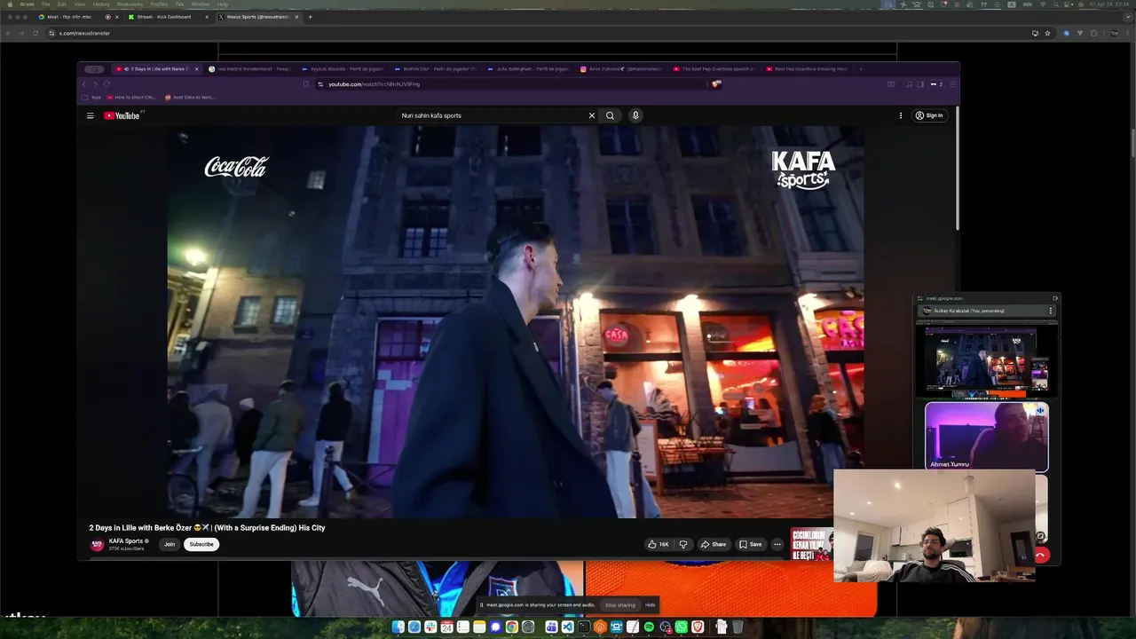The width and height of the screenshot is (1136, 639).
Task: Open the Window menu in menu bar
Action: click(201, 4)
